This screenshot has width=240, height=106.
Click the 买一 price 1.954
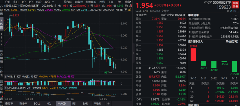(160, 45)
